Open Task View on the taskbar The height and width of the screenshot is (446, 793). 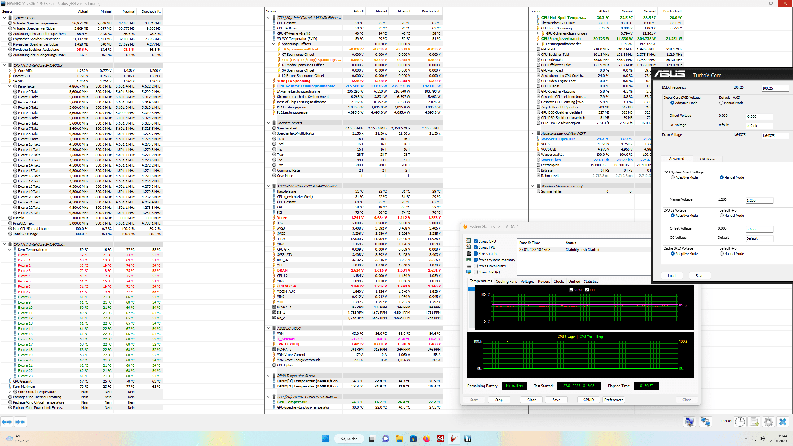pyautogui.click(x=371, y=439)
